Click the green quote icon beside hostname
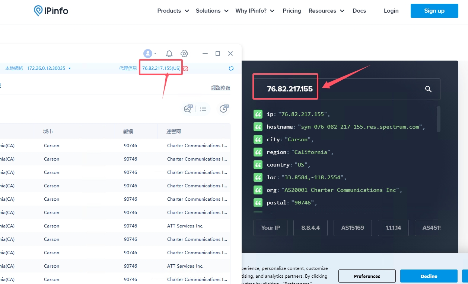468x284 pixels. [258, 127]
